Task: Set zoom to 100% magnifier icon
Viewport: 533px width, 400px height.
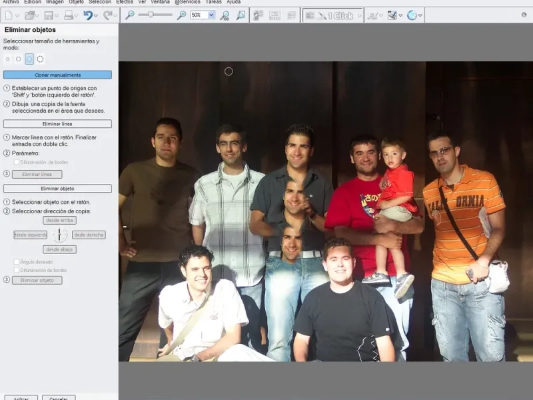Action: (225, 15)
